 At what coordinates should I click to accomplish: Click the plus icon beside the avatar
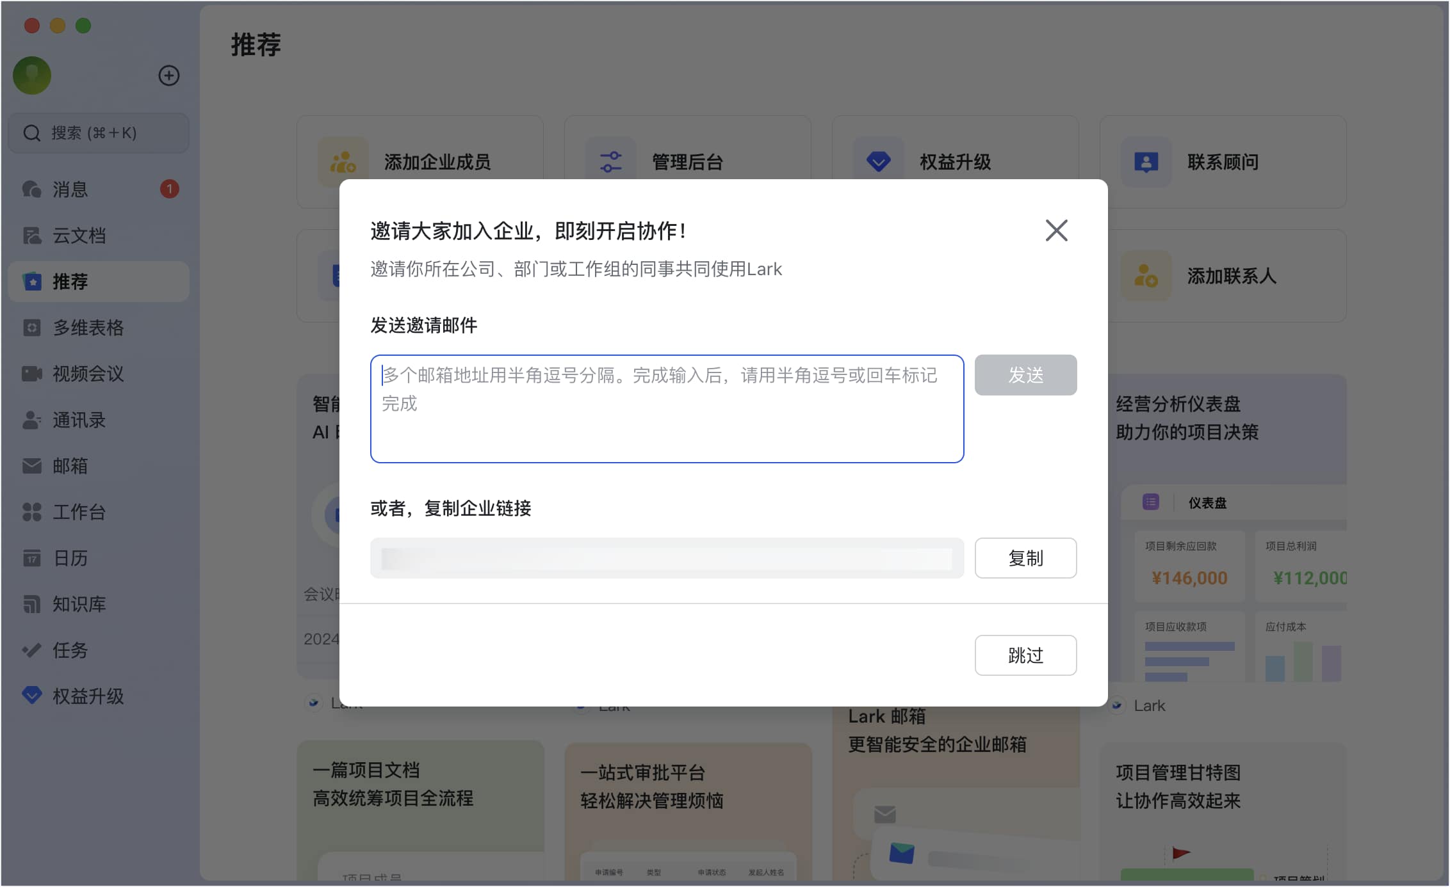tap(168, 76)
